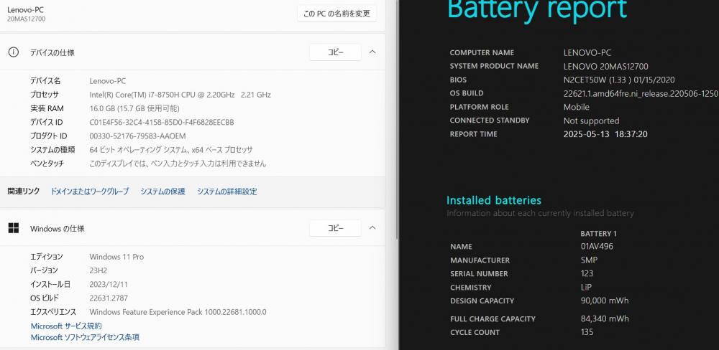Image resolution: width=719 pixels, height=350 pixels.
Task: Select device name value Lenovo-PC
Action: pyautogui.click(x=107, y=81)
